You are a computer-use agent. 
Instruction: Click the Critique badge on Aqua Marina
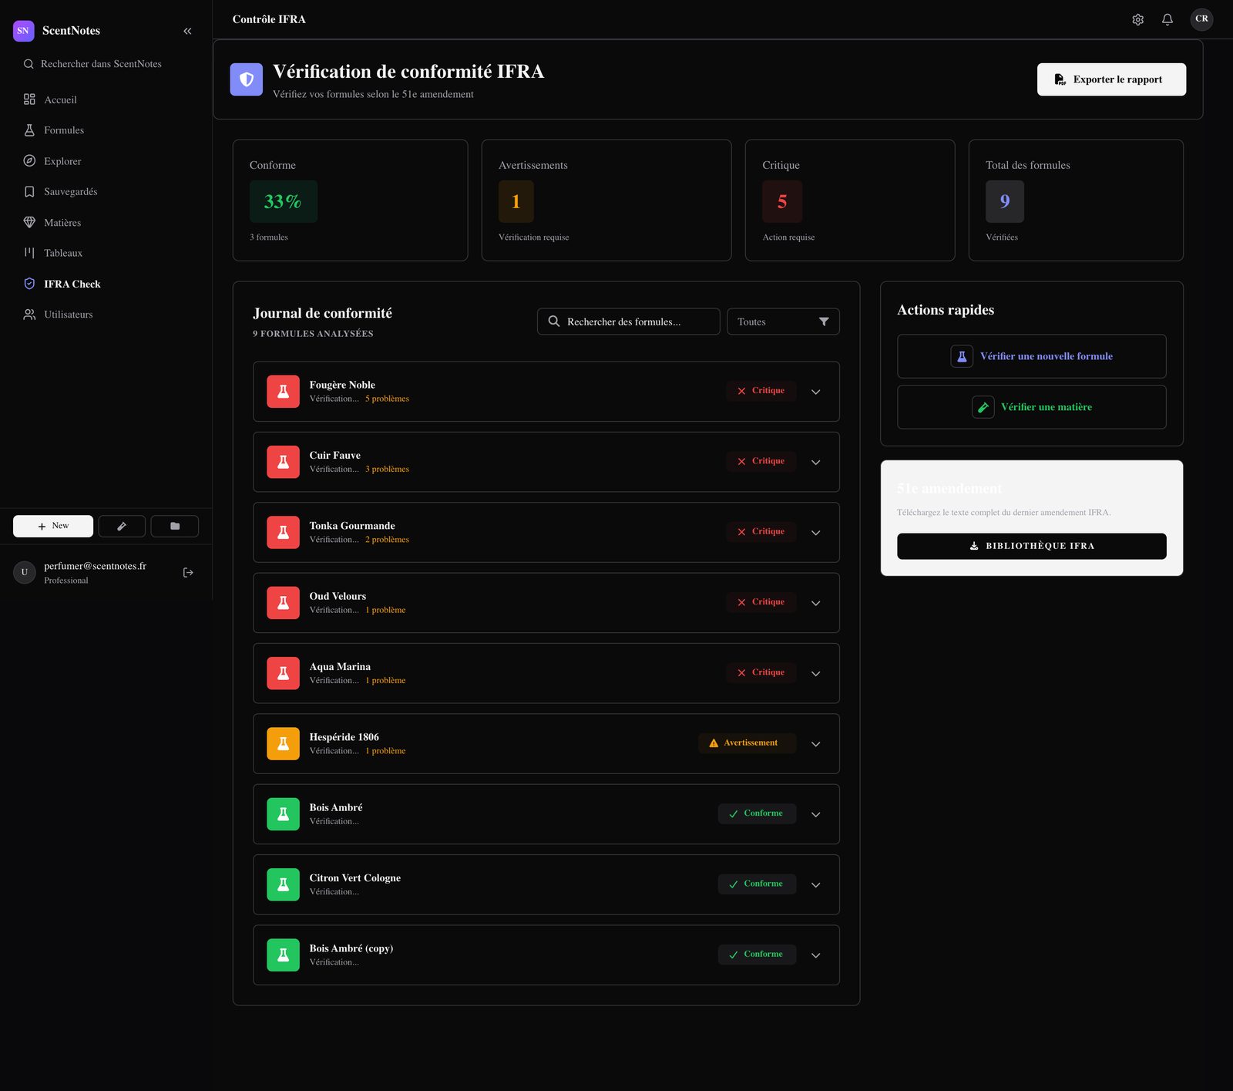click(x=761, y=672)
